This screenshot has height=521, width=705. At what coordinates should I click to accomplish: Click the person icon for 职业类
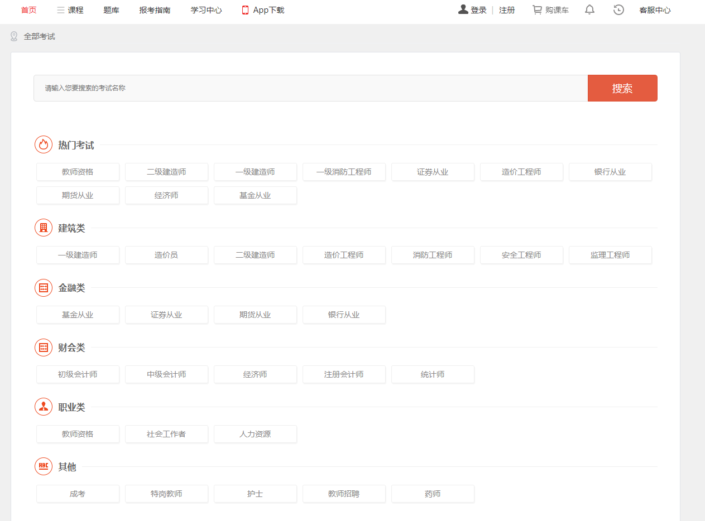(x=44, y=407)
